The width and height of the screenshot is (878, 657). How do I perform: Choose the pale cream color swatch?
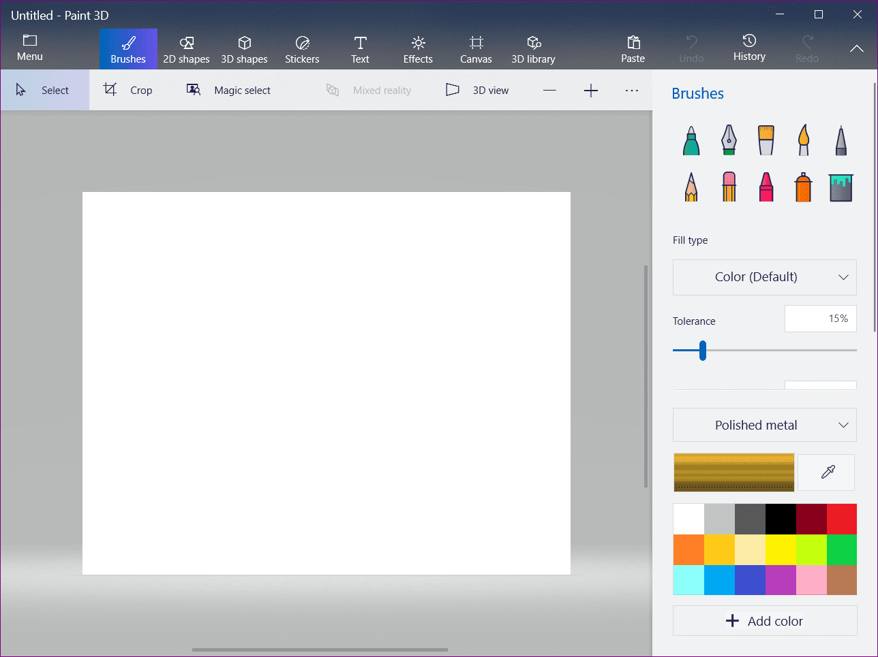point(750,549)
